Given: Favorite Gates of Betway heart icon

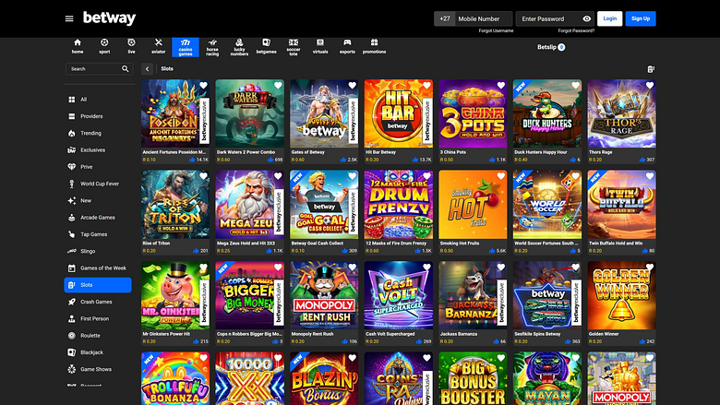Looking at the screenshot, I should tap(353, 85).
